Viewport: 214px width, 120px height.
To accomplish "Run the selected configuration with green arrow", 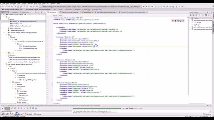I will point(144,7).
